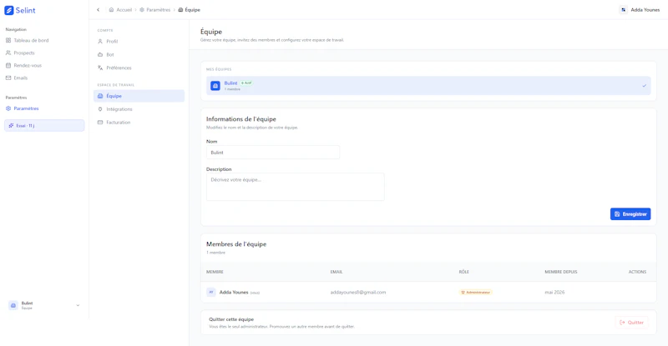
Task: Click the Bulint team avatar at sidebar bottom
Action: point(13,306)
